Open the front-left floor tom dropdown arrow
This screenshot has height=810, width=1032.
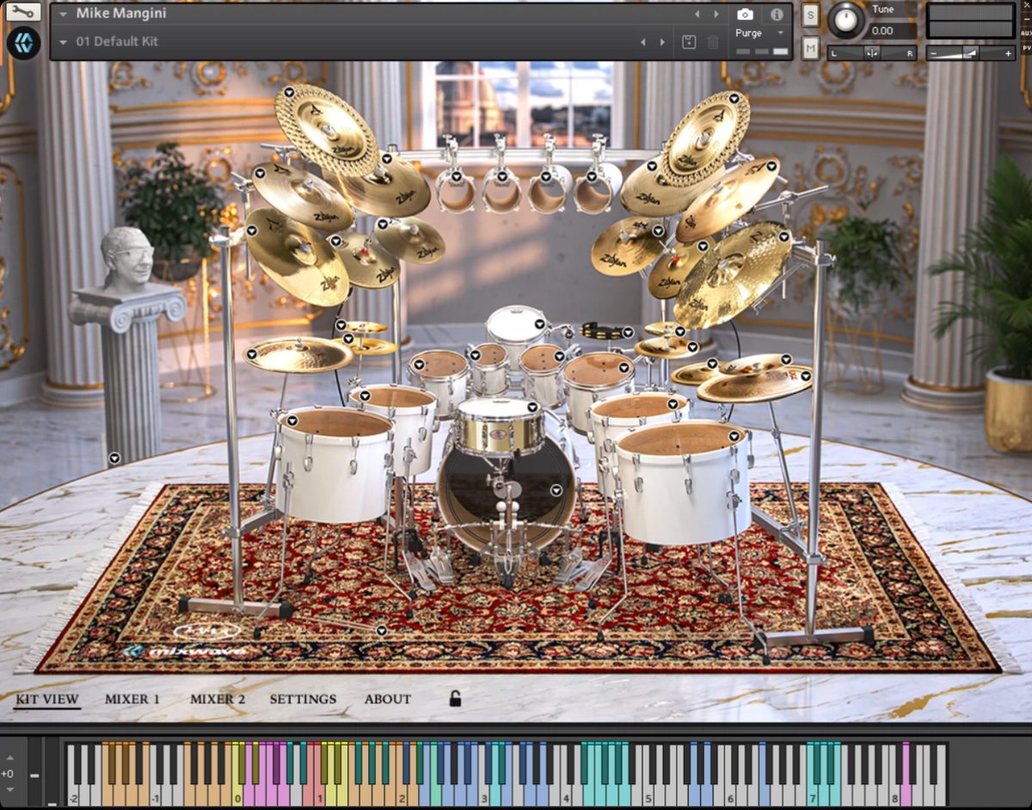coord(292,420)
